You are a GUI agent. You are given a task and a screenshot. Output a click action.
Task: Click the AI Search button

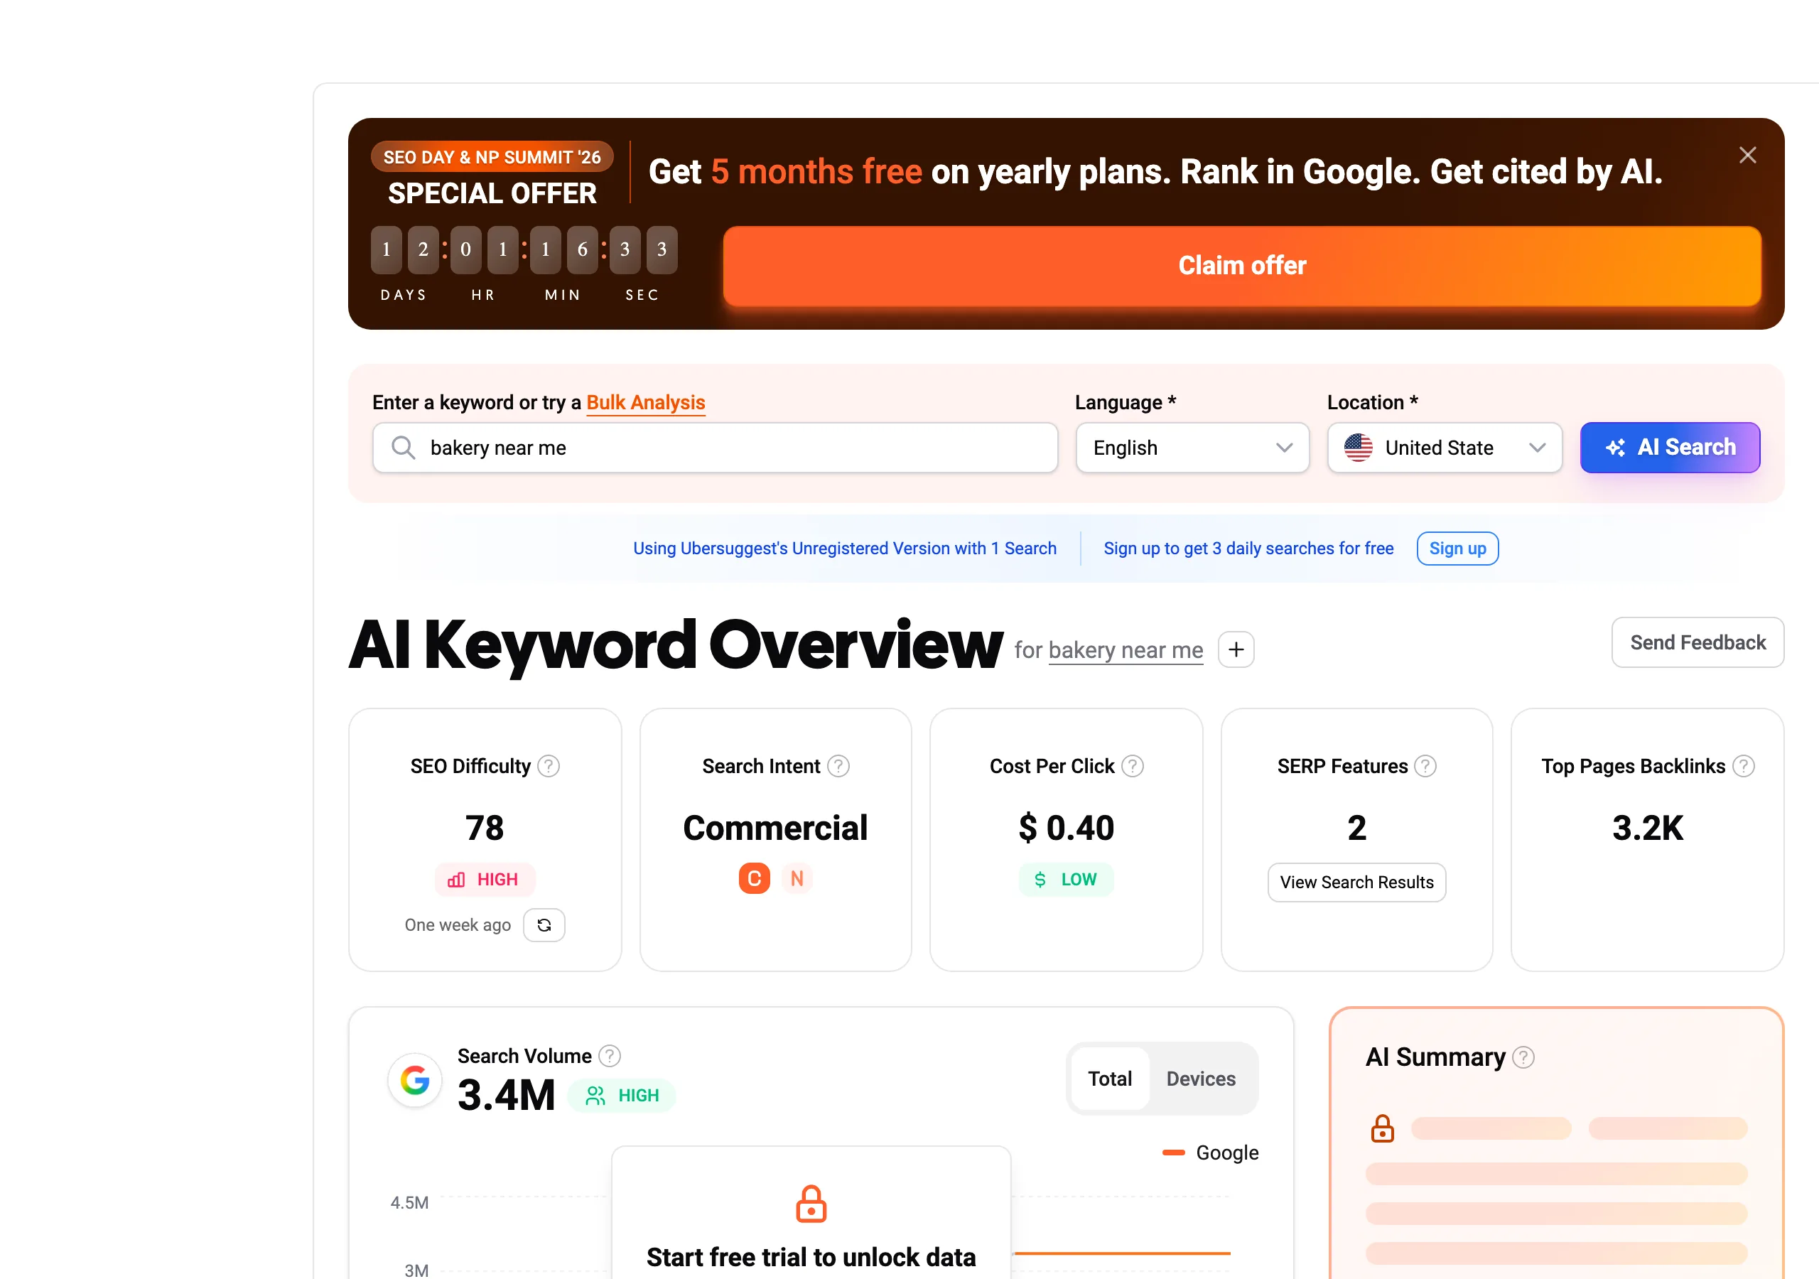coord(1669,447)
